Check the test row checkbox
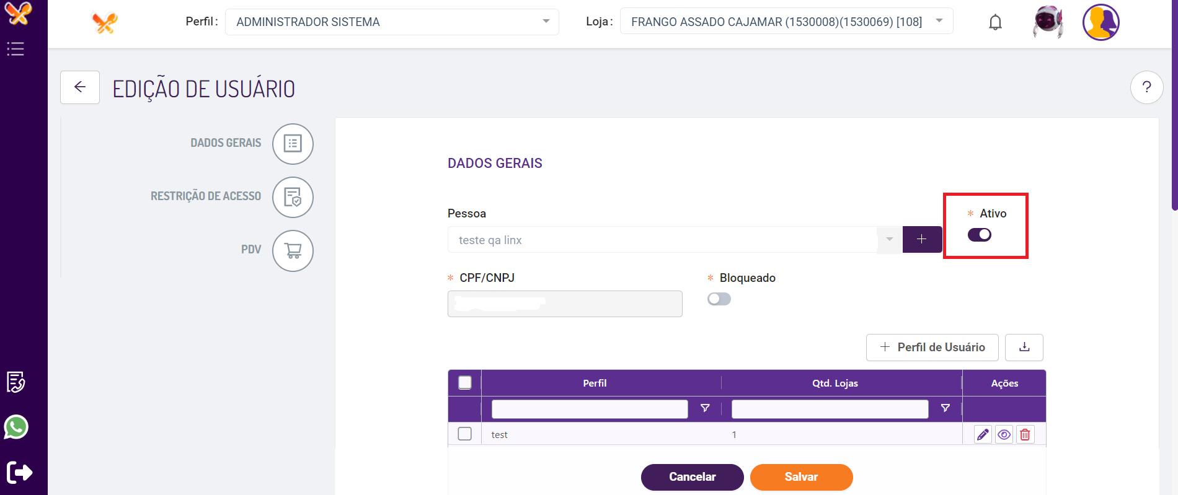The image size is (1178, 495). [464, 434]
